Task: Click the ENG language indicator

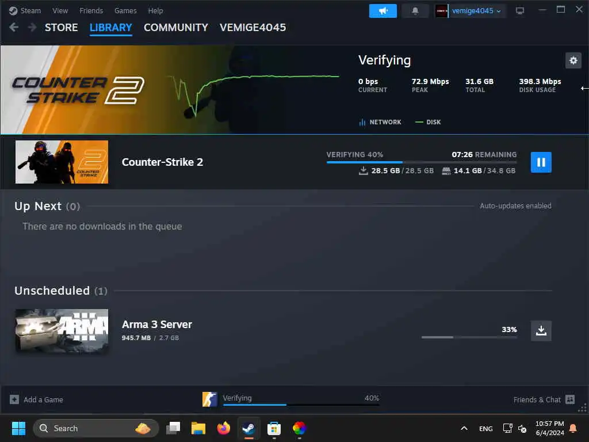Action: (485, 428)
